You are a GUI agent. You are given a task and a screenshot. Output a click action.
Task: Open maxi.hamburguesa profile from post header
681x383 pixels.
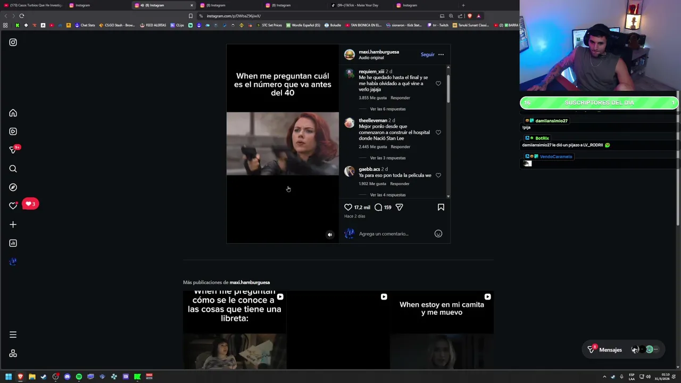pos(379,52)
